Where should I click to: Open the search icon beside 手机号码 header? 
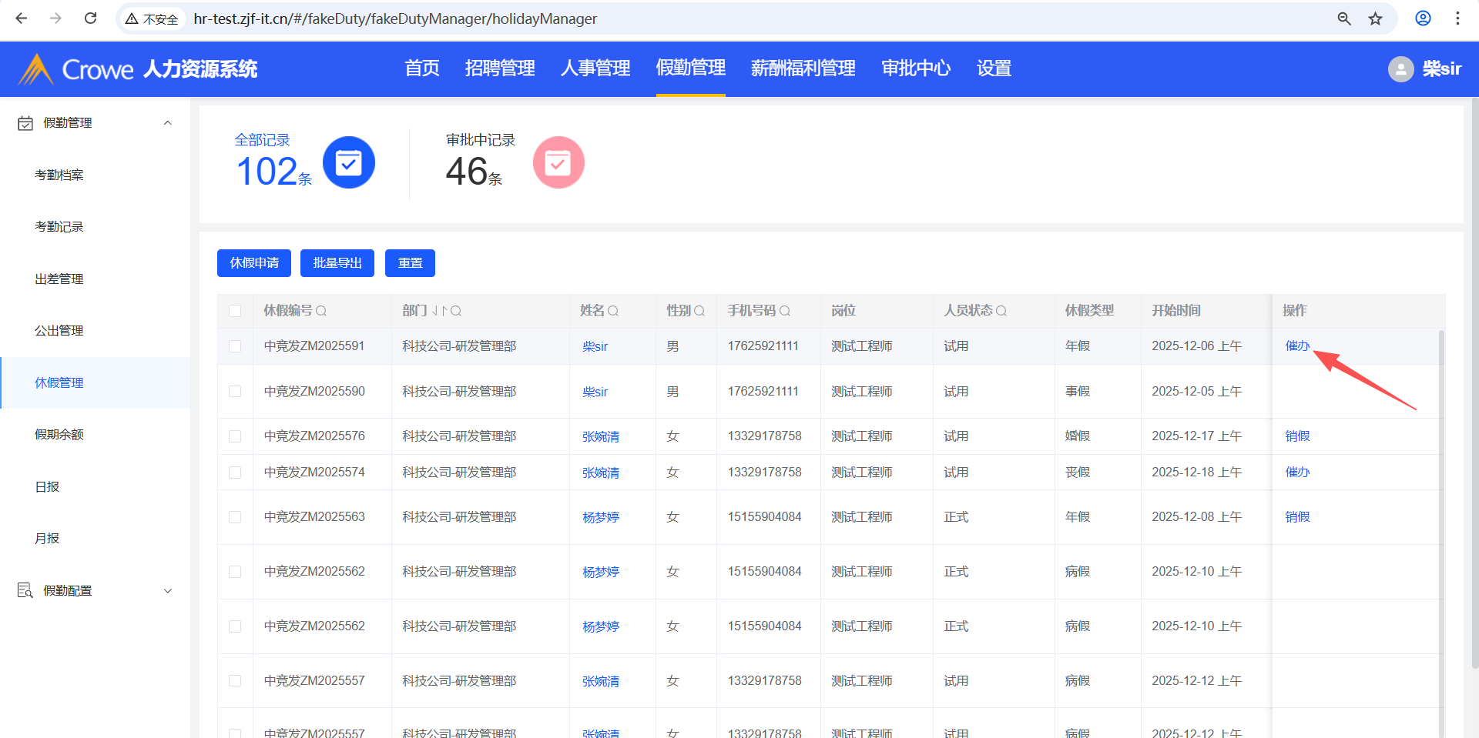click(x=785, y=311)
